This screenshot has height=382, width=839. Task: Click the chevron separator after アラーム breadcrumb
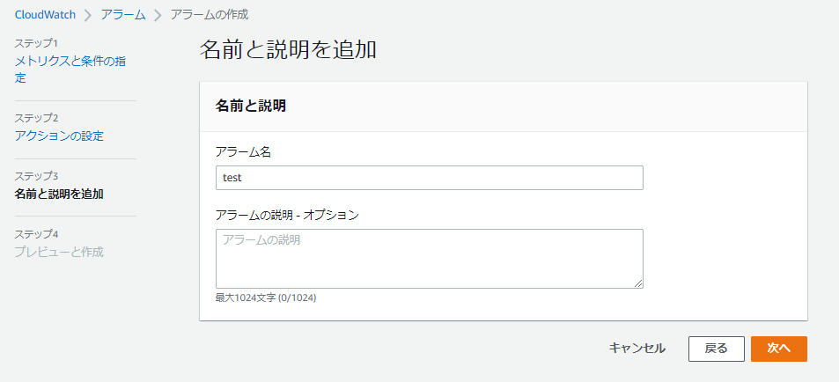coord(158,16)
